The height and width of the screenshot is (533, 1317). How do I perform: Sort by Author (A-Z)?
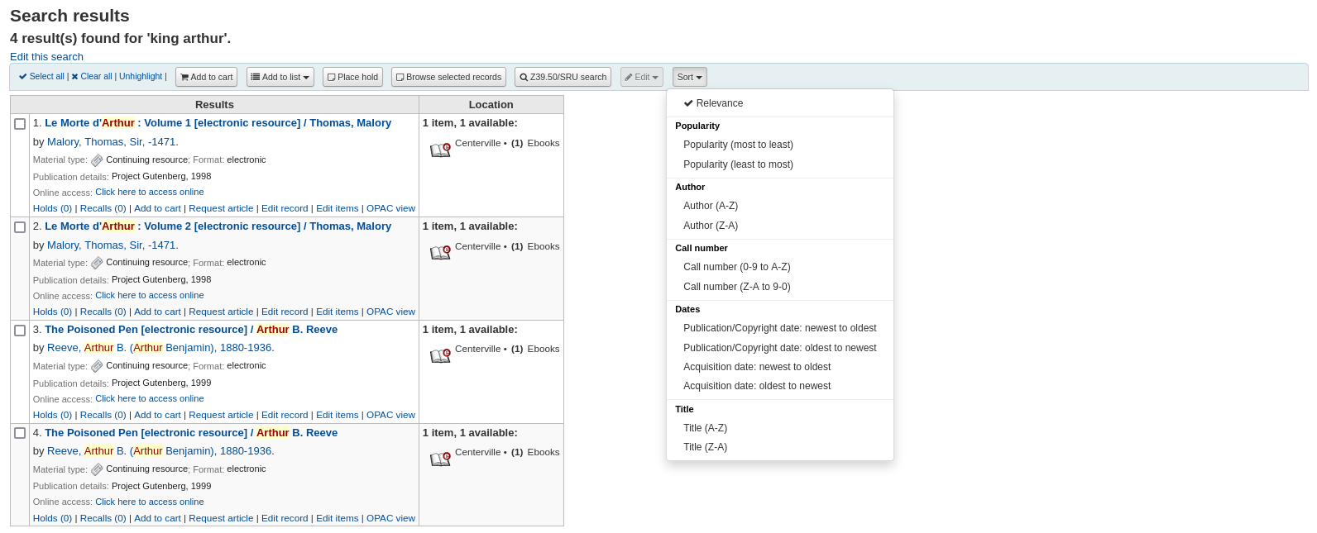(x=710, y=206)
